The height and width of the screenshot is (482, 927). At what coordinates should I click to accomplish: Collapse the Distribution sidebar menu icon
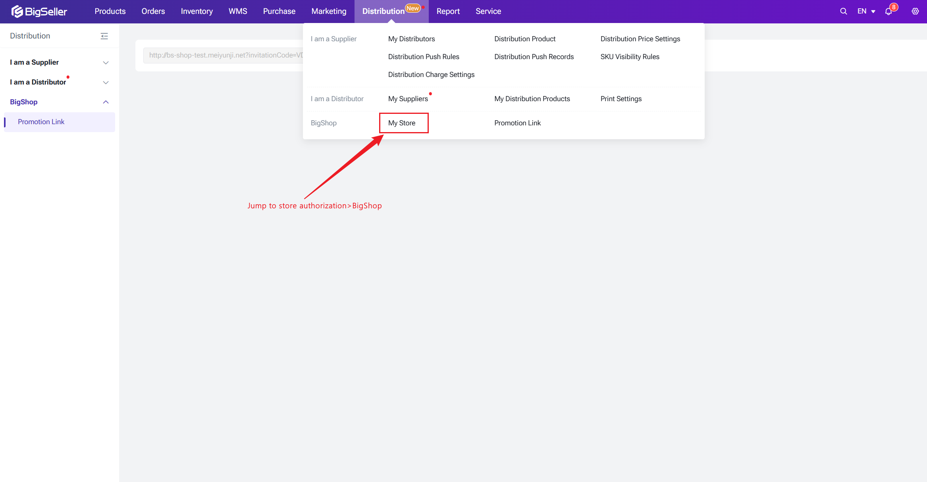tap(104, 36)
